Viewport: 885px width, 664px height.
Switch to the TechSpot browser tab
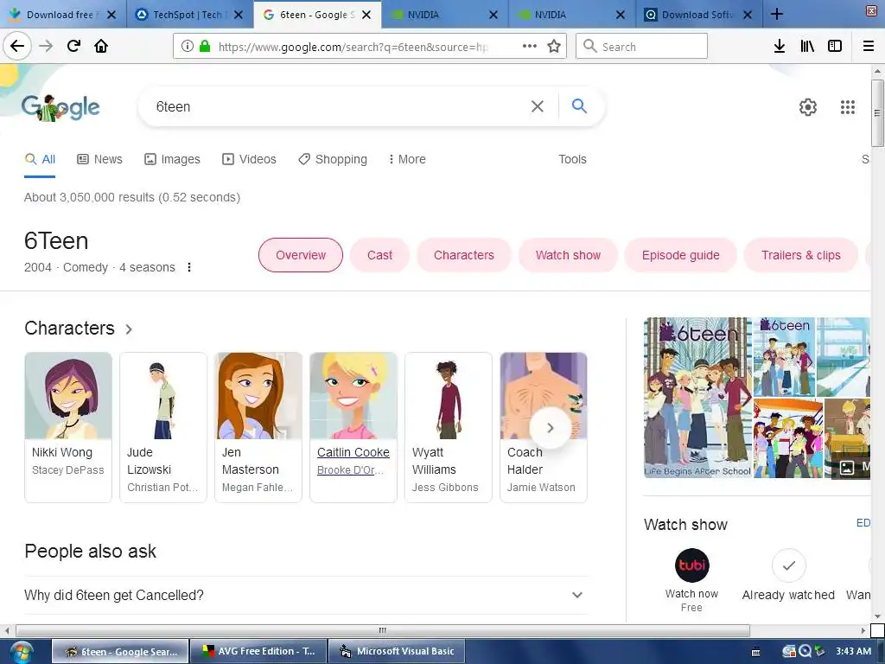coord(189,15)
